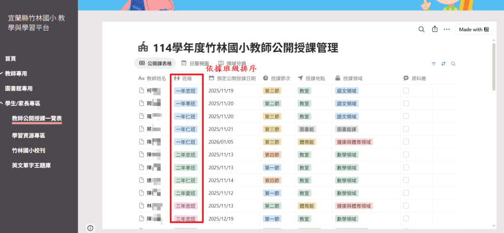Click the 第二節 tag in the 一年孝班 row
This screenshot has height=233, width=504.
(x=272, y=104)
